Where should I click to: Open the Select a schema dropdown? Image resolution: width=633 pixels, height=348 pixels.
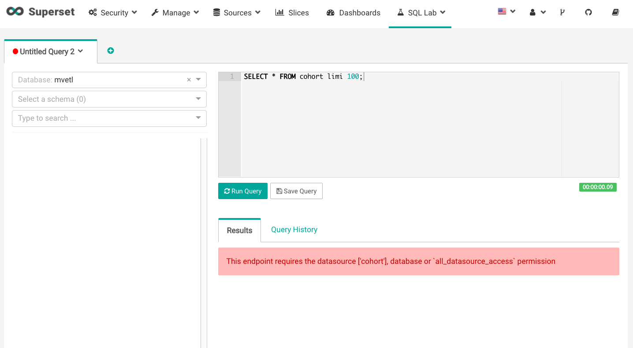109,99
